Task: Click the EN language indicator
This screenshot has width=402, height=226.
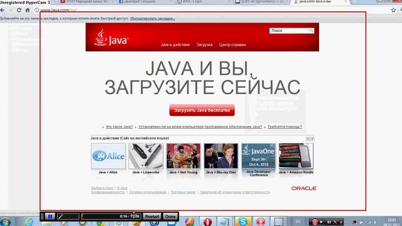Action: 298,222
